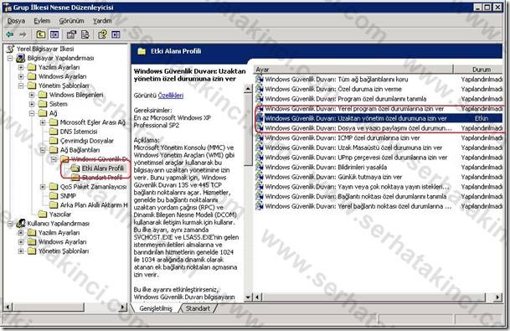
Task: Expand Yazılım Ayarları under Bilgisayar Yapılandırması
Action: click(21, 67)
